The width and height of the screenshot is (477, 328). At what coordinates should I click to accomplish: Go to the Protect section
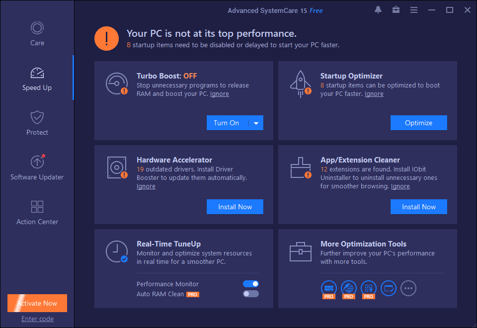(37, 123)
